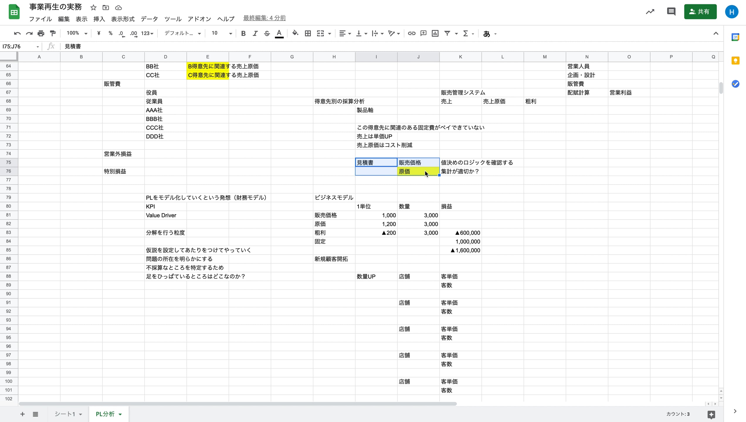This screenshot has height=422, width=746.
Task: Toggle italic formatting
Action: coord(255,33)
